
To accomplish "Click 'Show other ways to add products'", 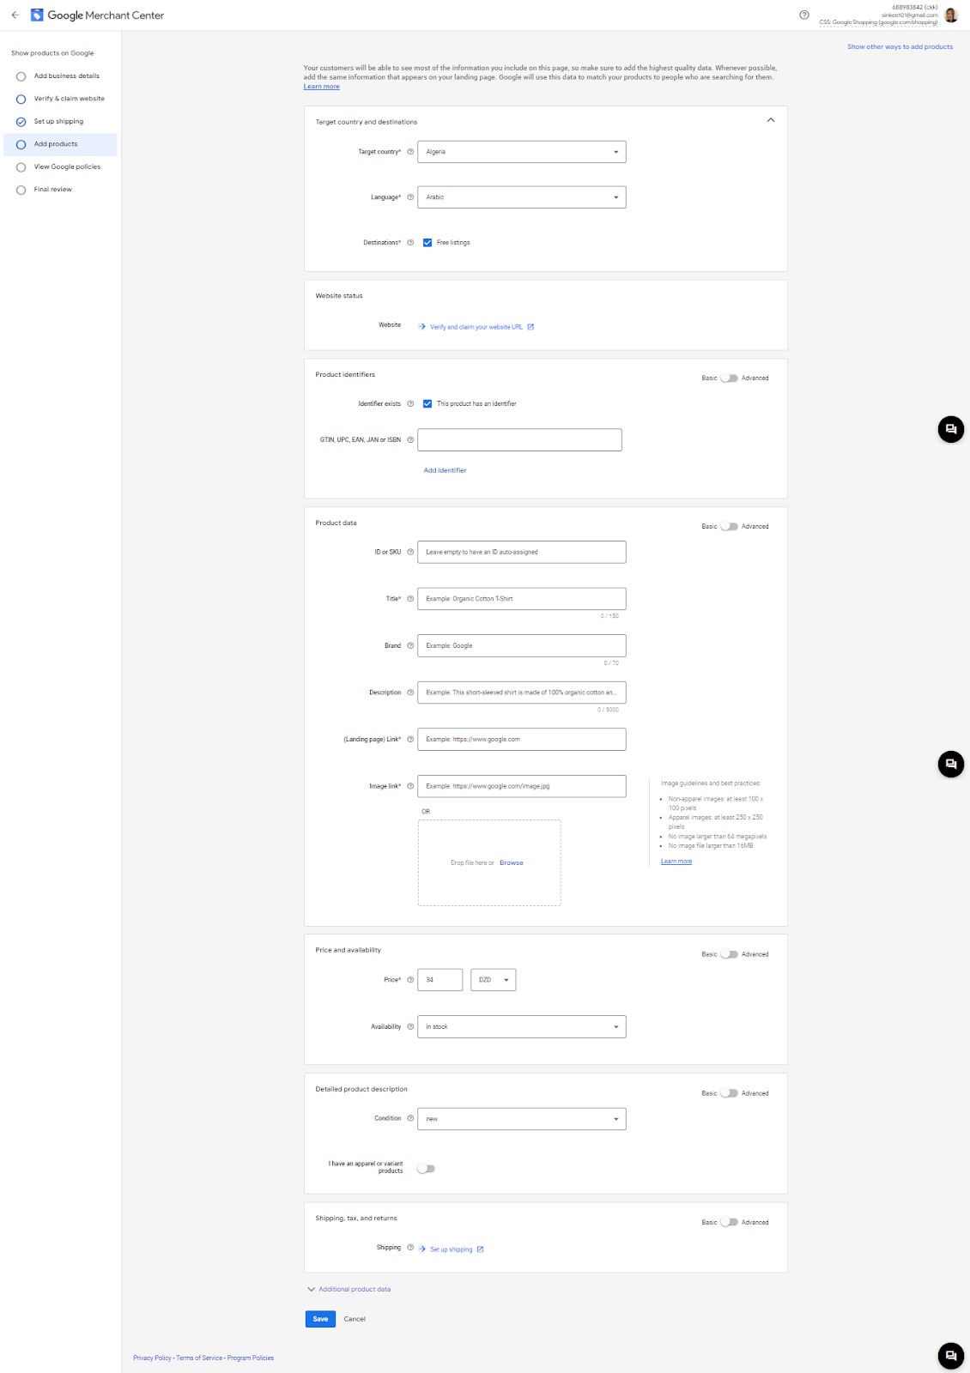I will (x=900, y=47).
